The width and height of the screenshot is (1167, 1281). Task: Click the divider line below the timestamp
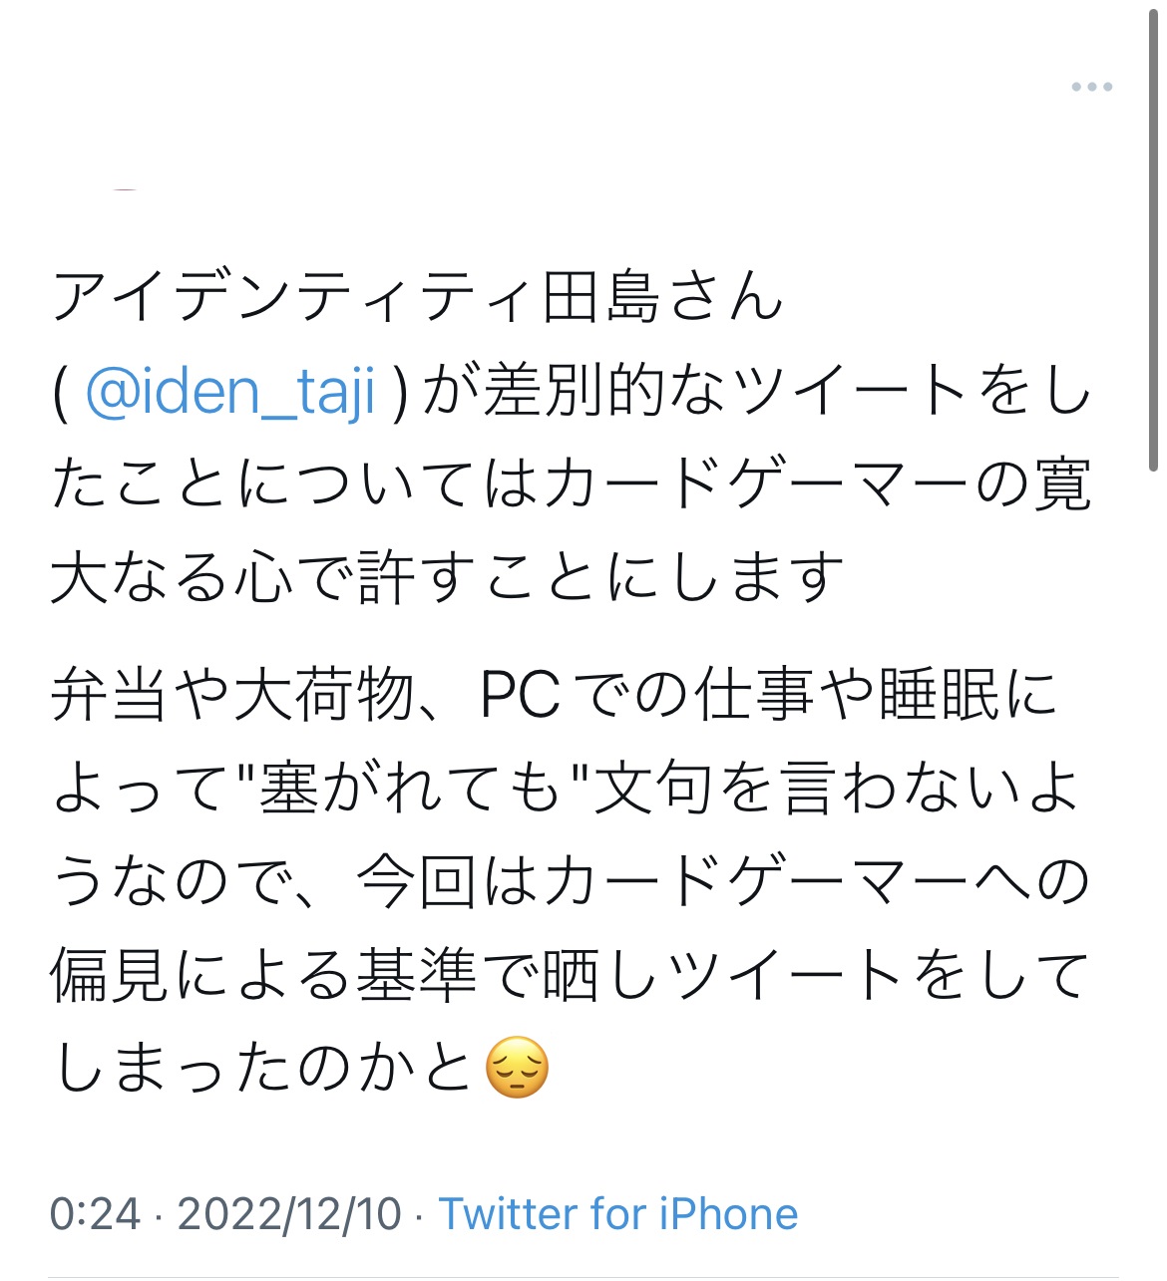tap(583, 1277)
